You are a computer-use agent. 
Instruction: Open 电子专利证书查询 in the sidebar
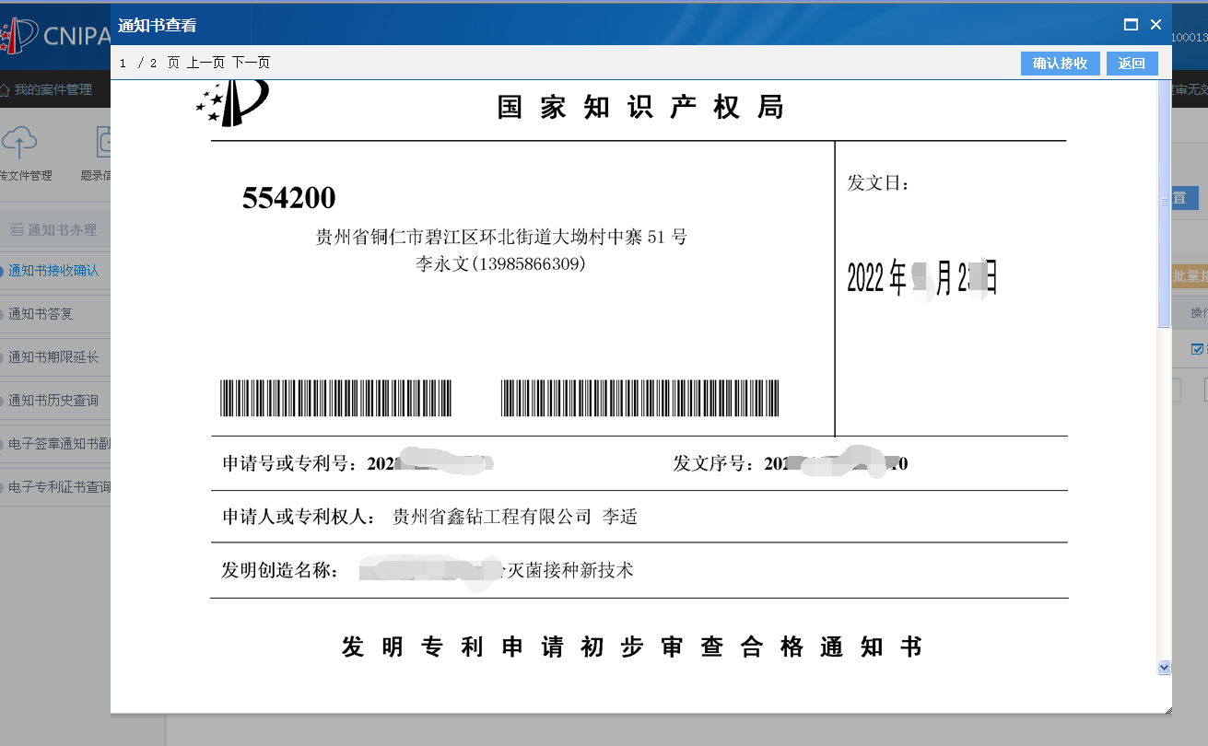59,487
